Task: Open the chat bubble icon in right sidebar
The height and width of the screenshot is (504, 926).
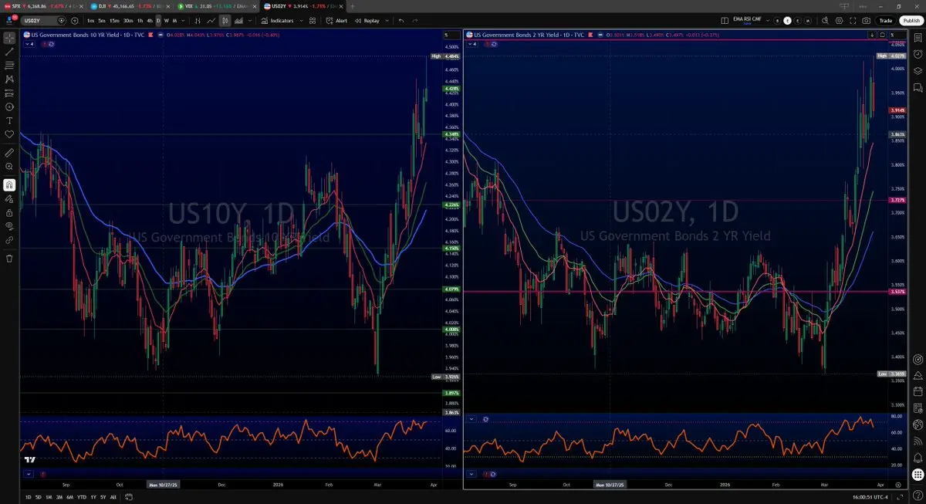Action: [918, 86]
